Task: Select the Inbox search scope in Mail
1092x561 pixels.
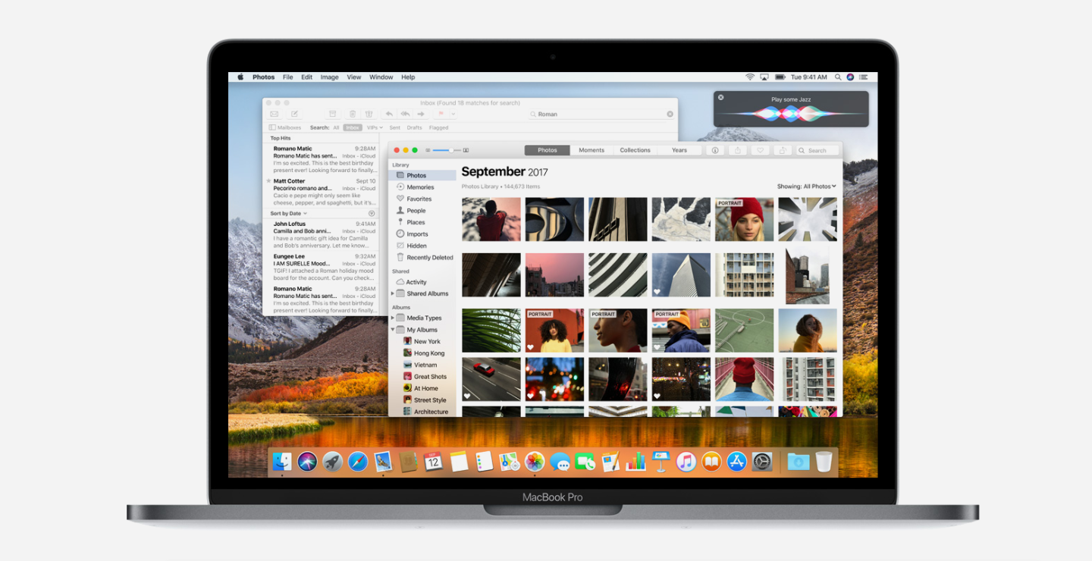Action: click(353, 127)
